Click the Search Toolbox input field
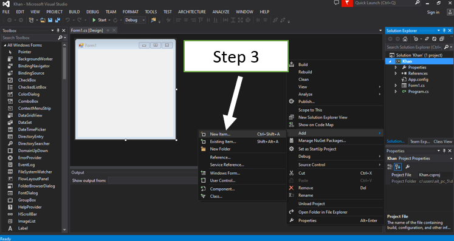This screenshot has height=241, width=454. point(29,38)
